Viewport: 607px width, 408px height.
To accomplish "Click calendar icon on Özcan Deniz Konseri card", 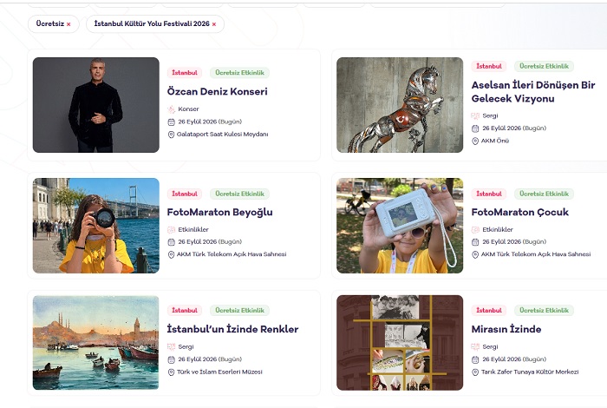I will point(171,122).
